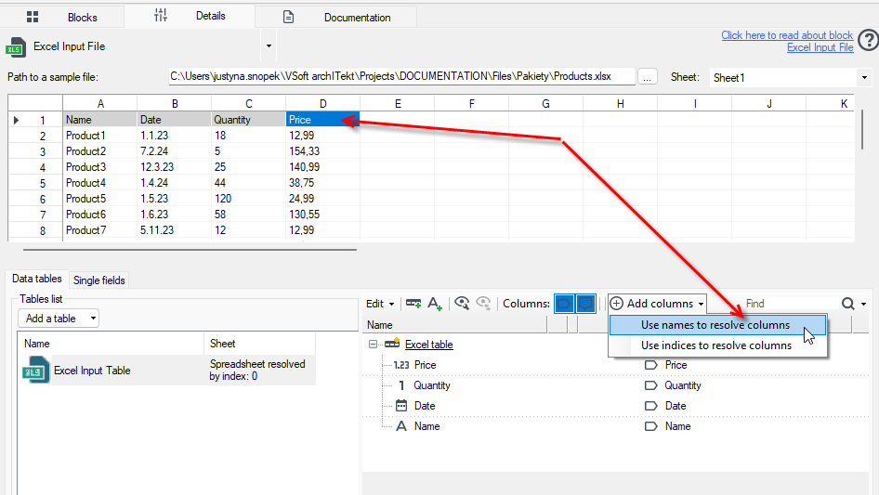Screen dimensions: 879x495
Task: Click the tag icon beside Name column mapping
Action: (650, 426)
